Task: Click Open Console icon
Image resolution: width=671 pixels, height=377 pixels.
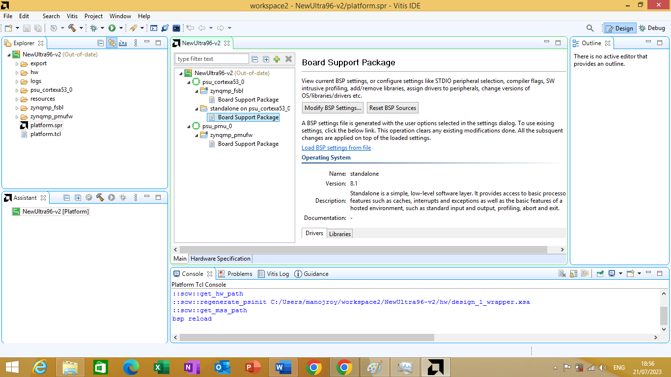Action: [x=630, y=274]
